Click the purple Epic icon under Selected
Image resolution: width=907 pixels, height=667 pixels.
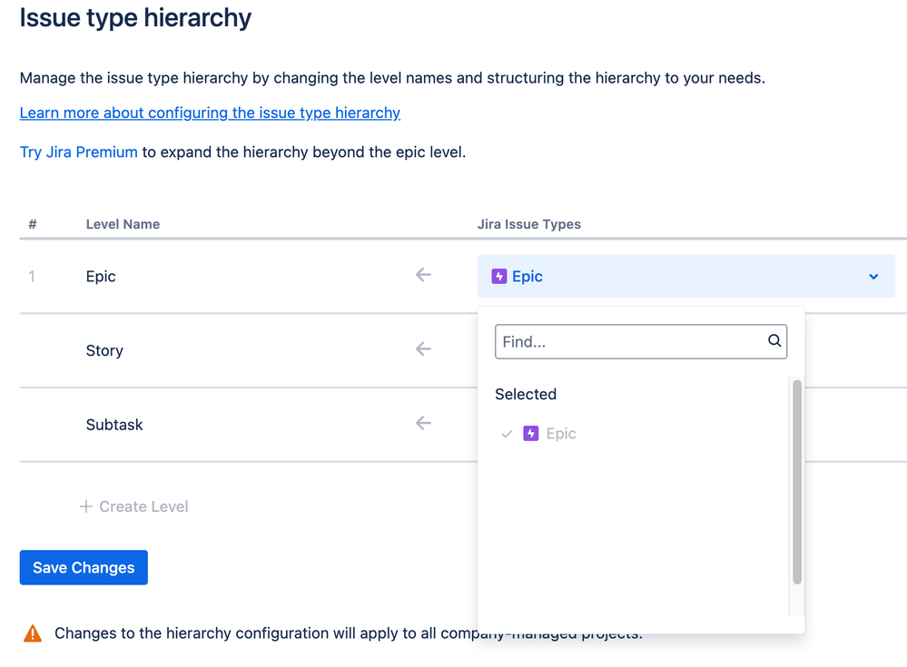tap(531, 434)
